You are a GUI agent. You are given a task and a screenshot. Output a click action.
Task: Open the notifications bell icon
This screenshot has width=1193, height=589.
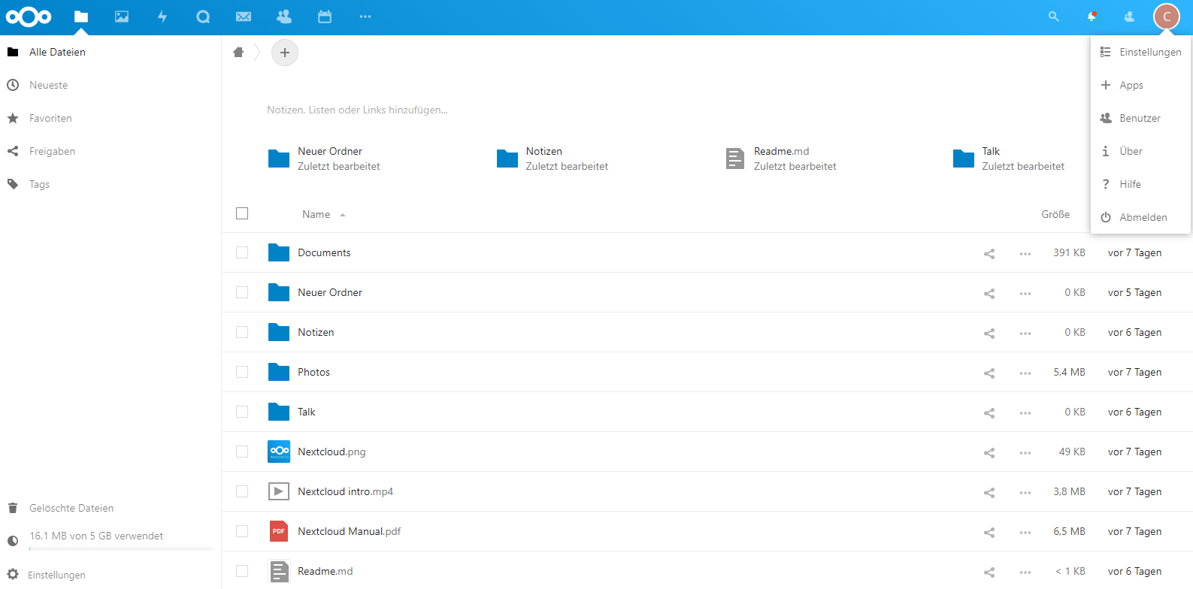pos(1092,17)
